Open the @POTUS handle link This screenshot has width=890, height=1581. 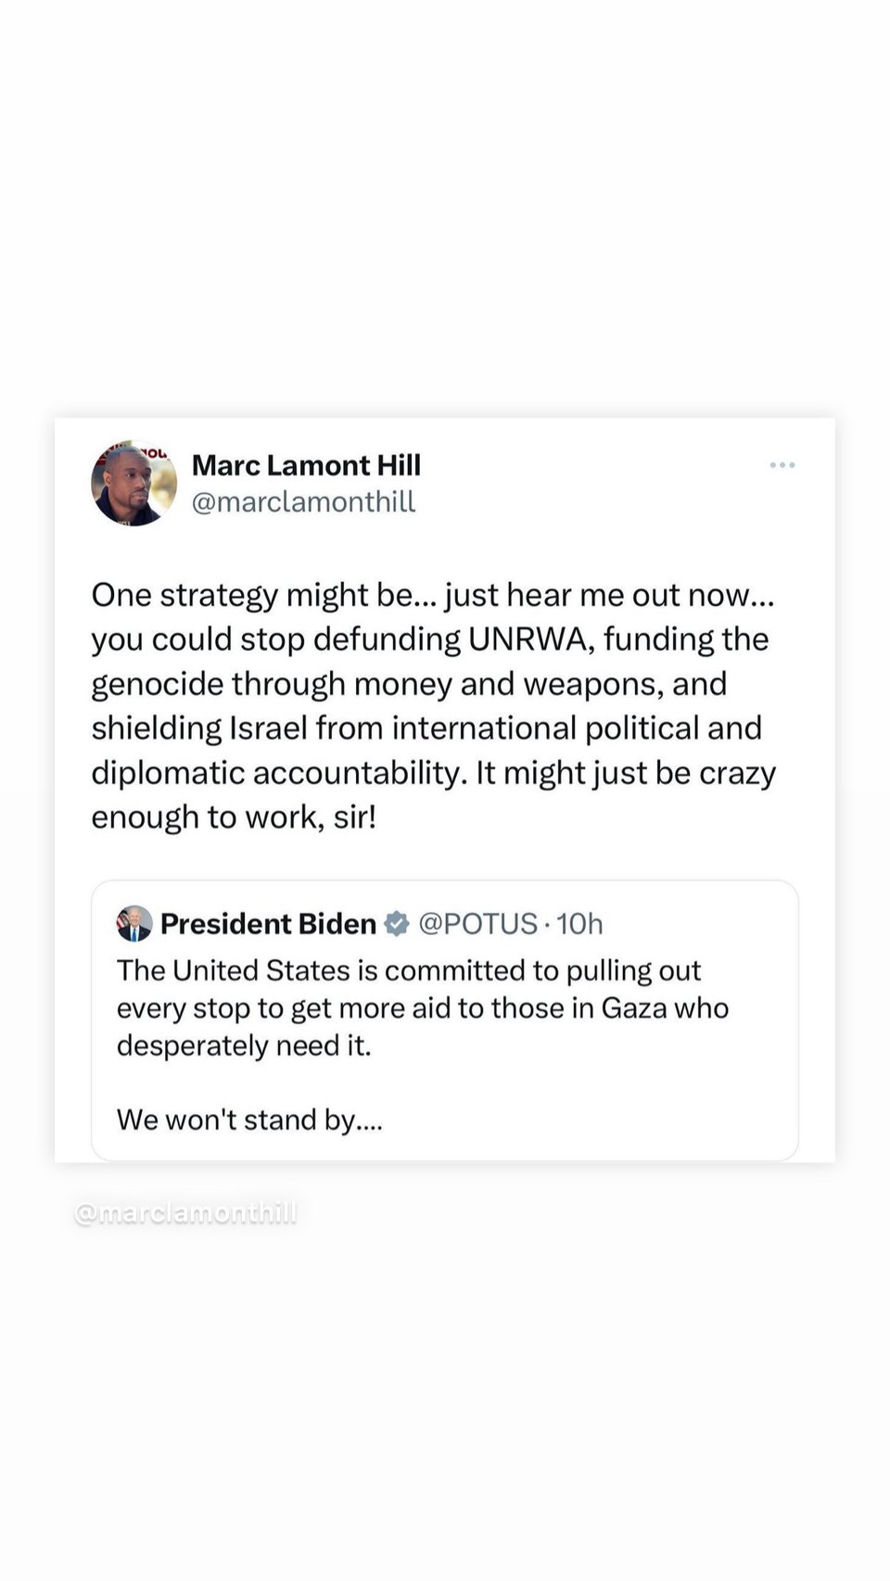pos(477,924)
